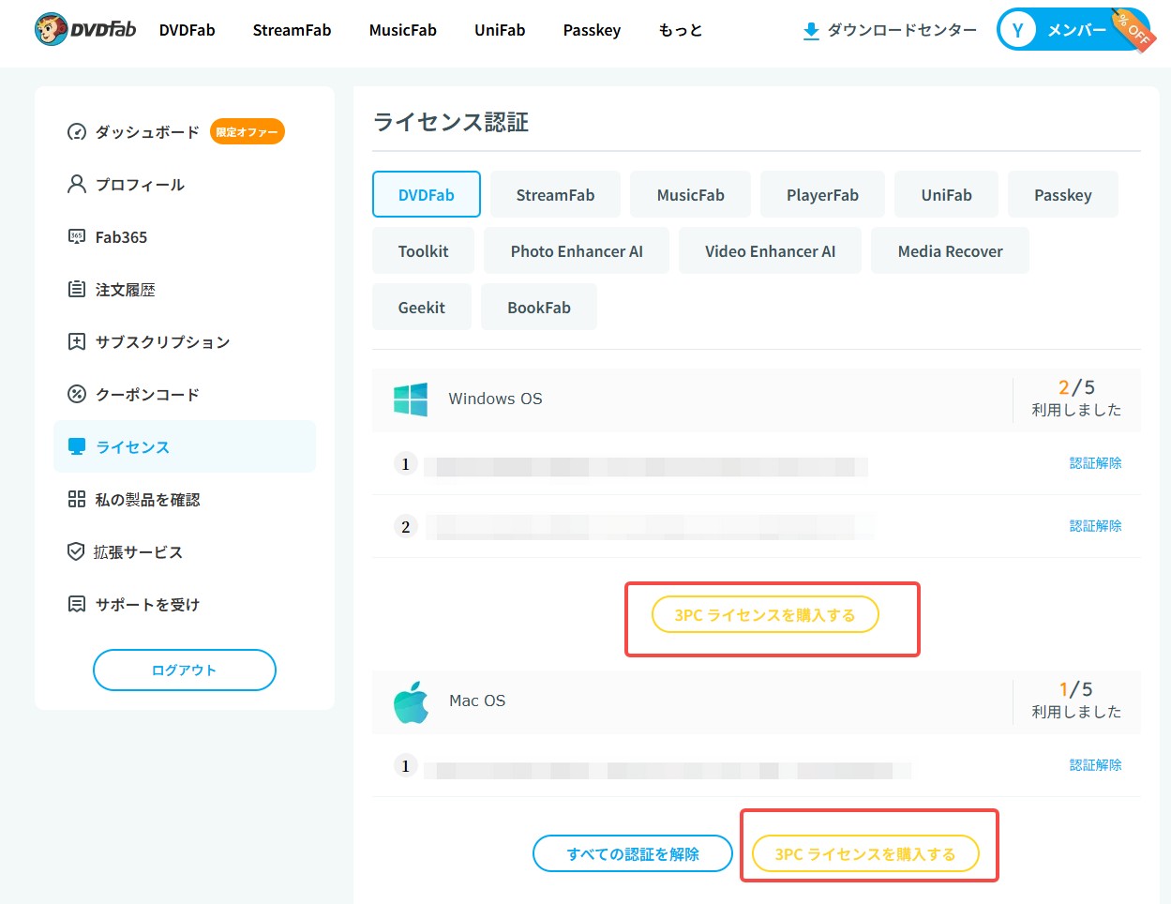Go to クーポンコード in sidebar
Screen dimensions: 1171x904
coord(147,395)
